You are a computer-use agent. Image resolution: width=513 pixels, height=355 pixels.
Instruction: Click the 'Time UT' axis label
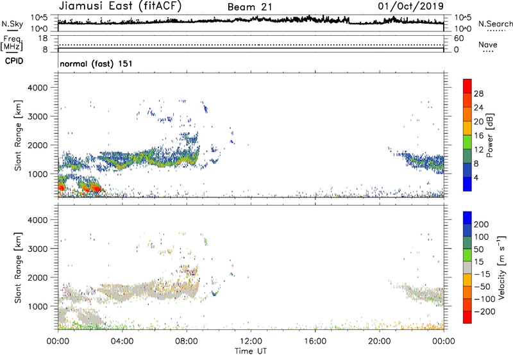coord(251,351)
